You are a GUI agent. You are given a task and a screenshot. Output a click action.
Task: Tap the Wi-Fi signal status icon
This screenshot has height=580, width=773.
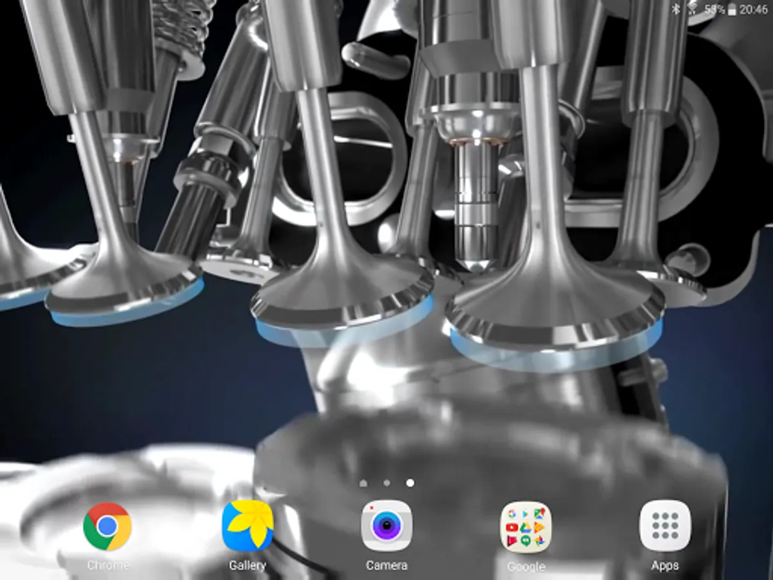coord(694,9)
